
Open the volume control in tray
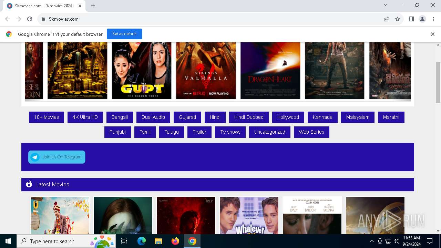pos(397,241)
